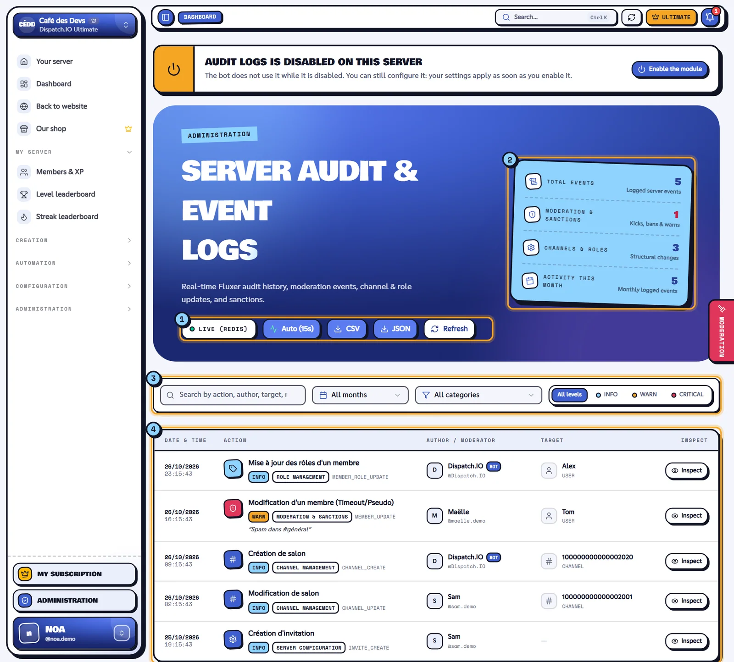Click the shield icon on Administration button
The image size is (734, 662).
click(25, 601)
